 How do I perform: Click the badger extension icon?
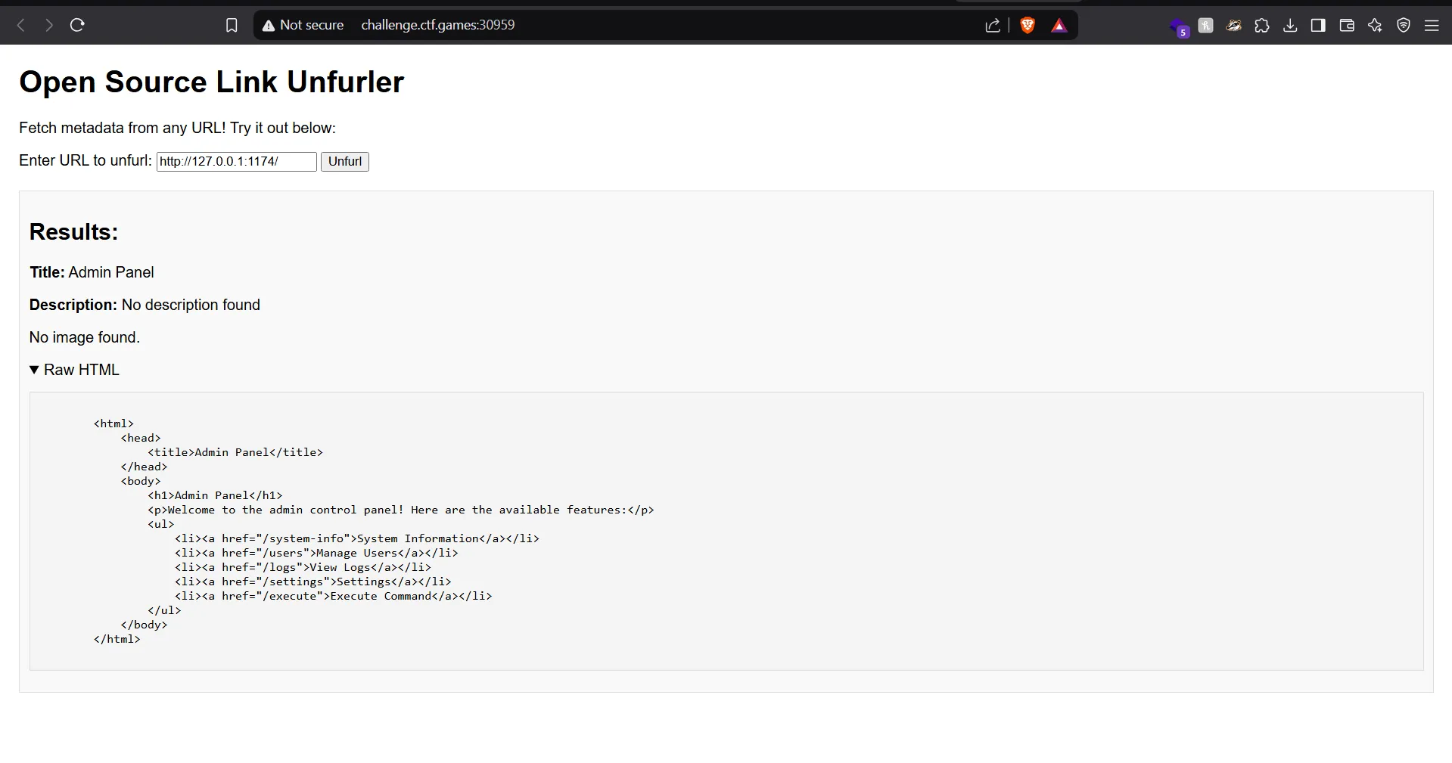[1233, 26]
